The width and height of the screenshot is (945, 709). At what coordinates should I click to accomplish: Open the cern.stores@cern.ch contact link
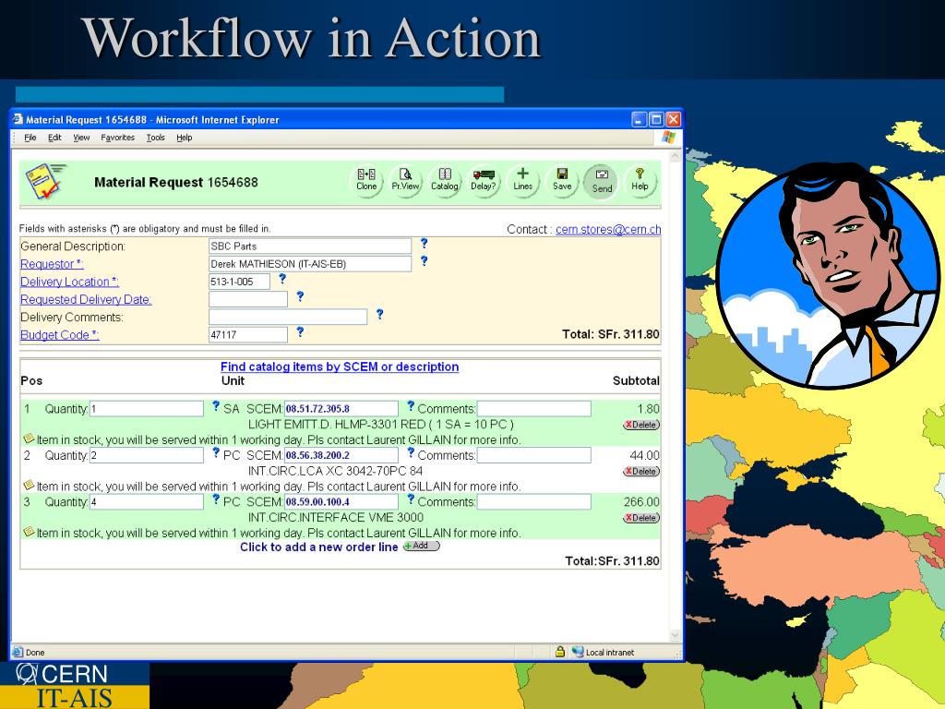(x=608, y=229)
